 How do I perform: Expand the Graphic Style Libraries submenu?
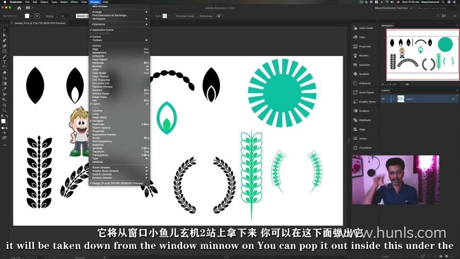[x=119, y=171]
